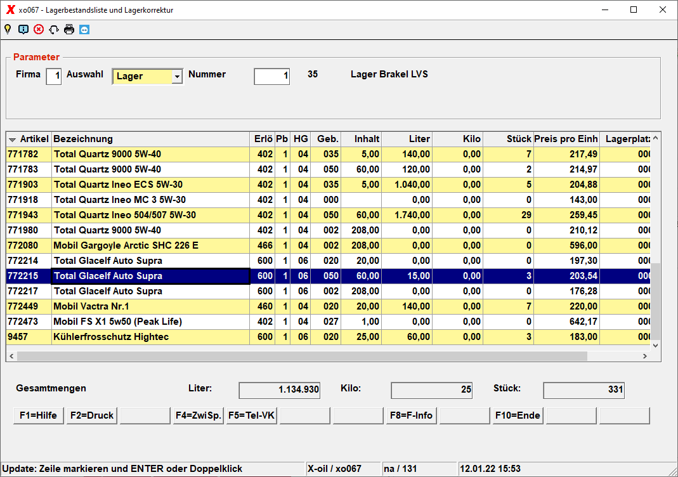Open the Auswahl dropdown showing Lager

[x=147, y=77]
